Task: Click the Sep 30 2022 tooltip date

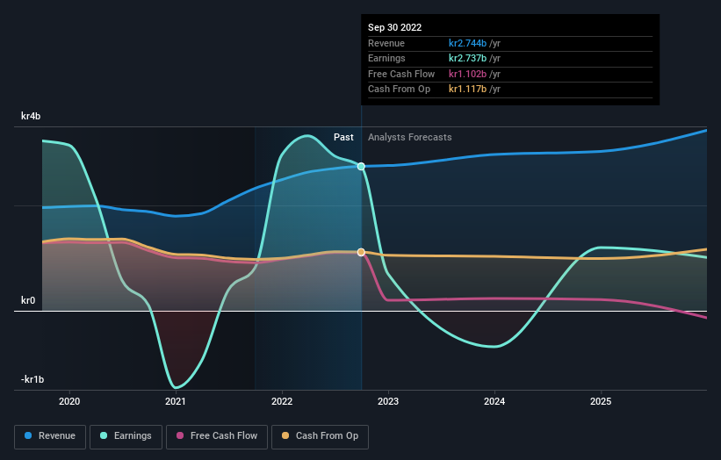Action: tap(394, 27)
